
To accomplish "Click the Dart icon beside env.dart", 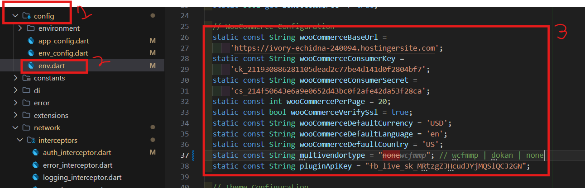I will click(31, 66).
